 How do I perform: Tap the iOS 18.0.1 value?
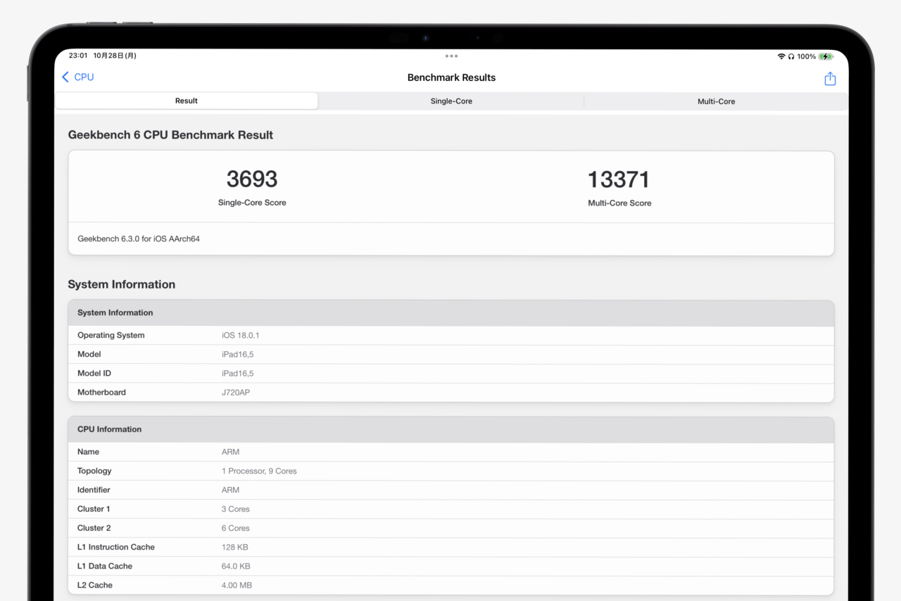[241, 336]
